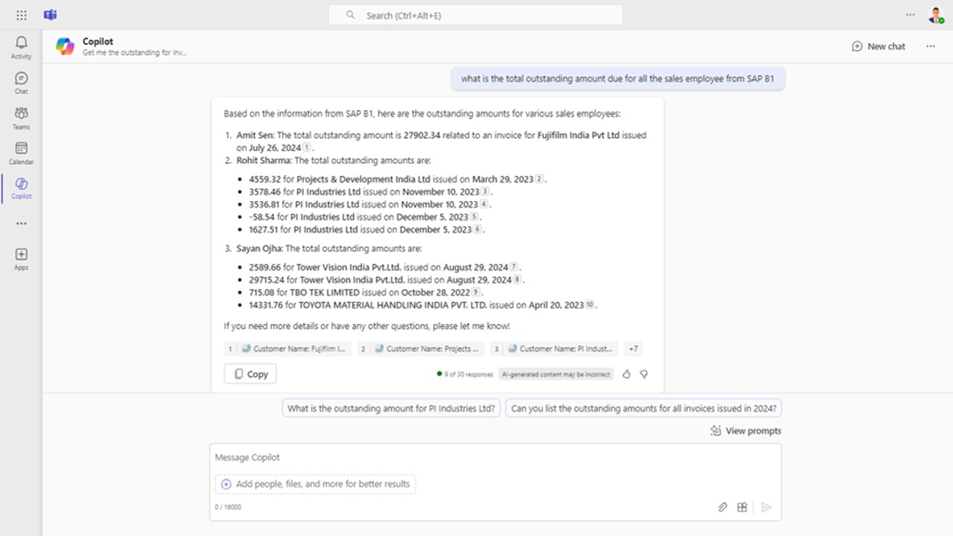The width and height of the screenshot is (953, 536).
Task: Click the 9 of 30 responses indicator
Action: (x=465, y=374)
